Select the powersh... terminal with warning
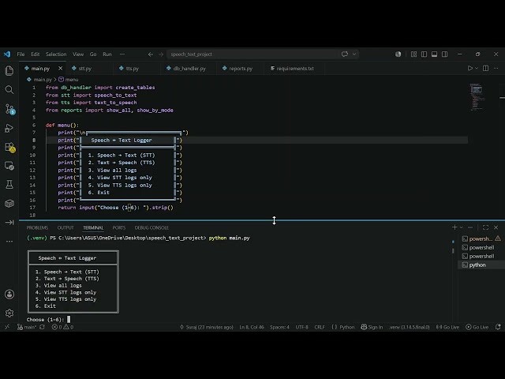505x379 pixels. 481,238
